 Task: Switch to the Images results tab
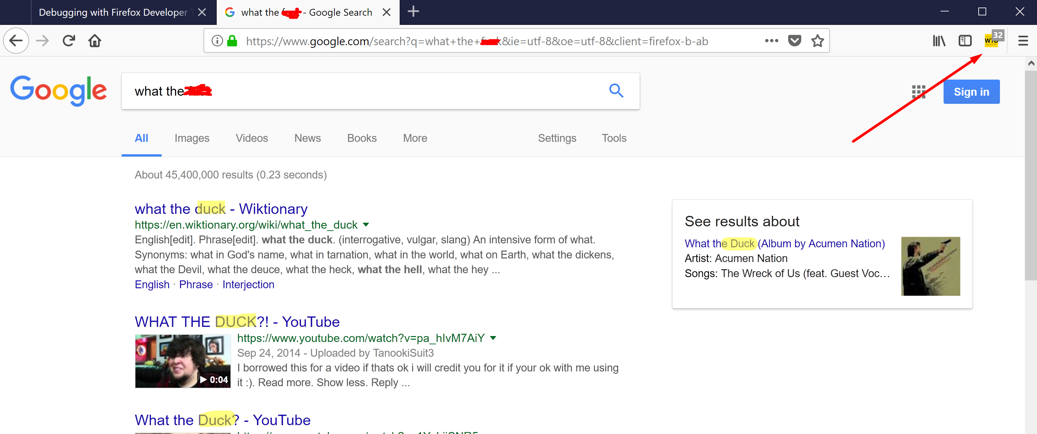[x=191, y=138]
